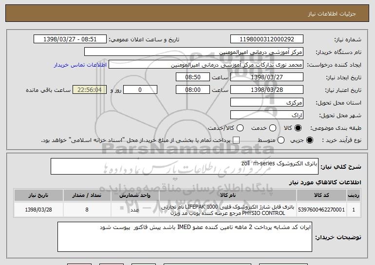
Task: Click the اطلاعات کالاهای مورد نیاز heading
Action: tap(325, 182)
